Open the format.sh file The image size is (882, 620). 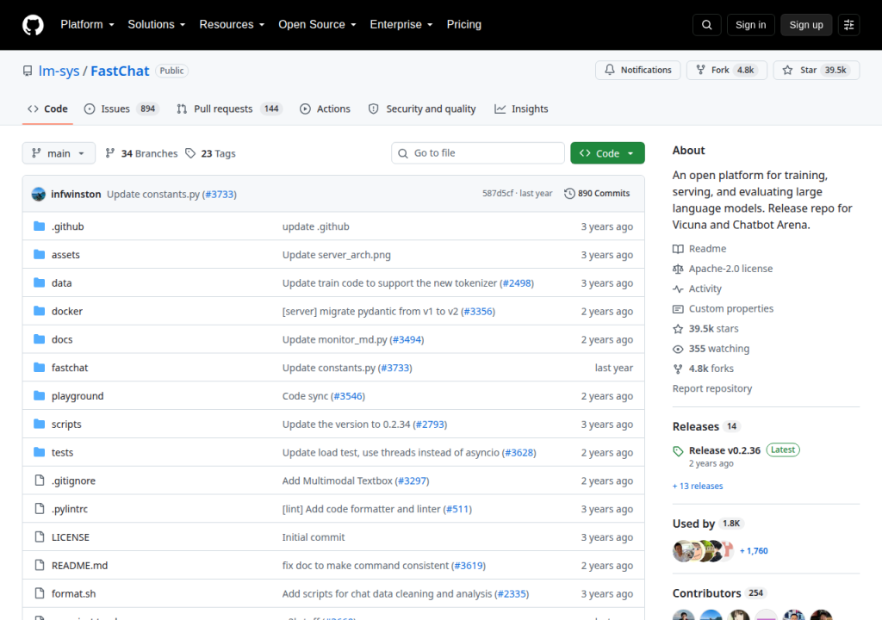74,593
